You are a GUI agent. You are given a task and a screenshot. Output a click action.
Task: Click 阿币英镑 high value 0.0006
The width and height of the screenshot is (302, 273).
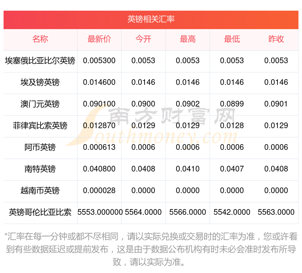[188, 147]
